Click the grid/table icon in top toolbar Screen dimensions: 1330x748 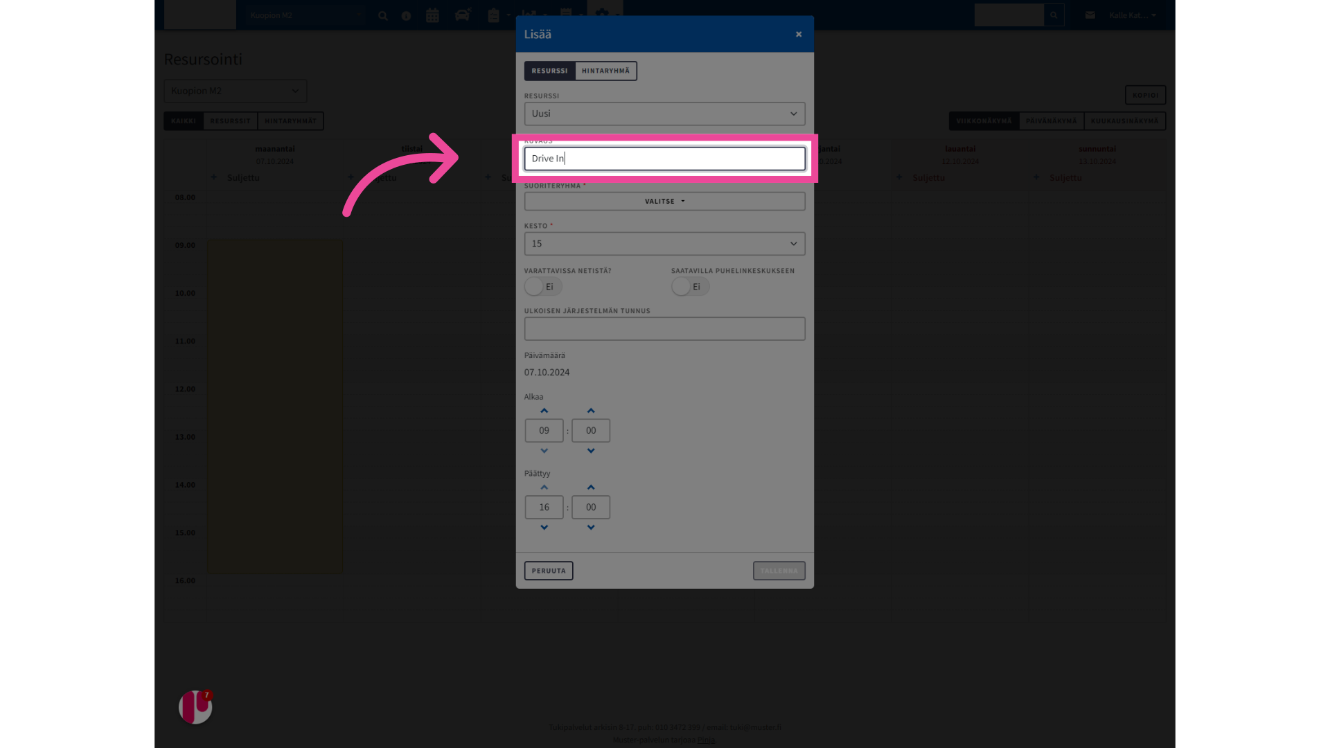[x=431, y=15]
